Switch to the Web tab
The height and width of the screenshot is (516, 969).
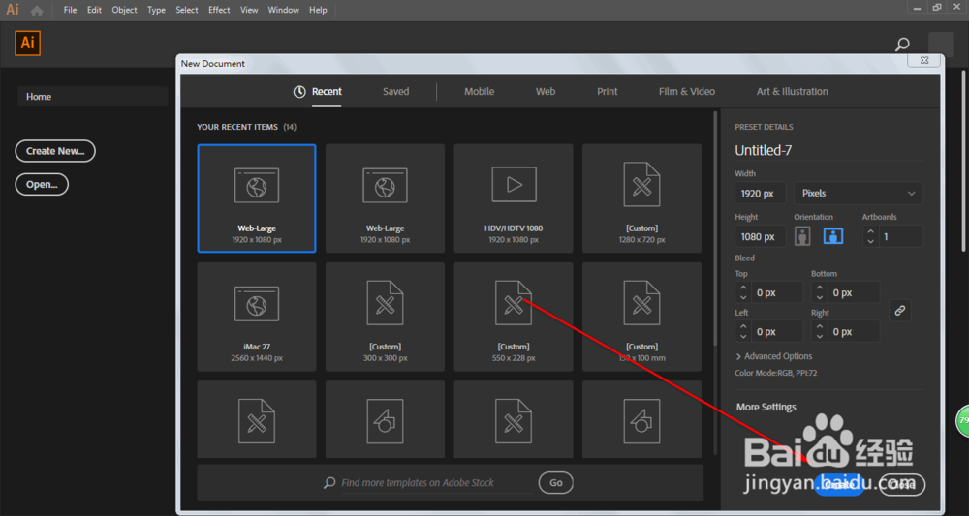[x=545, y=91]
